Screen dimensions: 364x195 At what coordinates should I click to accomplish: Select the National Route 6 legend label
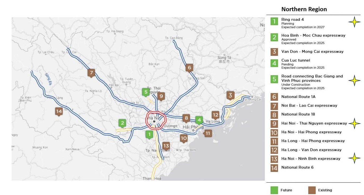click(x=297, y=167)
